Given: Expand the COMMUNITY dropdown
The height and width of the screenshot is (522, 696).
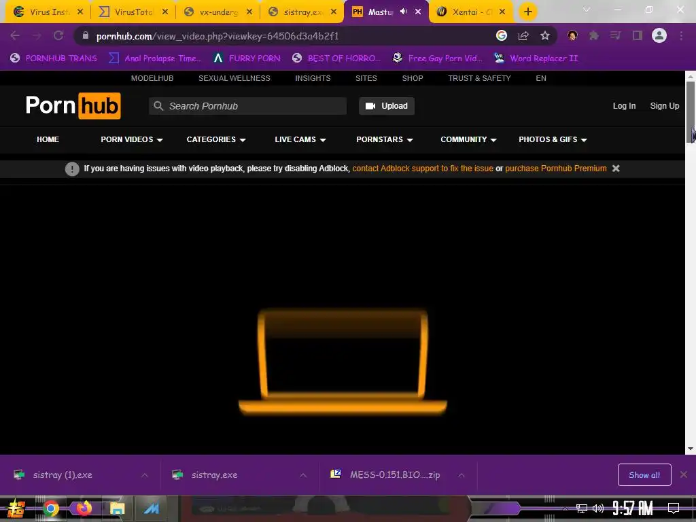Looking at the screenshot, I should click(x=468, y=139).
